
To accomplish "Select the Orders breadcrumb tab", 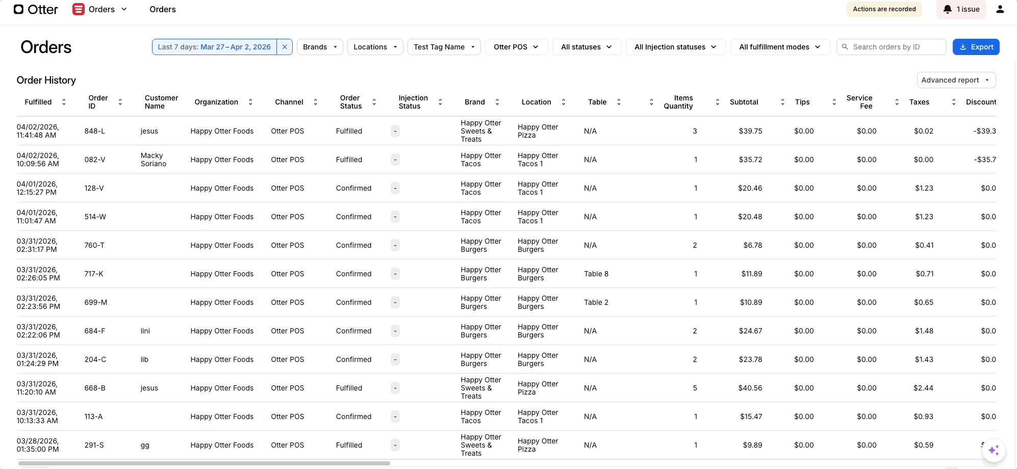I will tap(162, 9).
